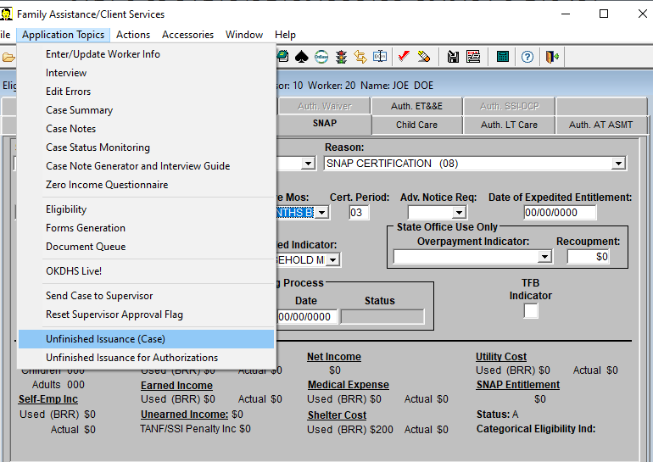Open Case Notes menu item
The image size is (653, 462).
pos(146,129)
